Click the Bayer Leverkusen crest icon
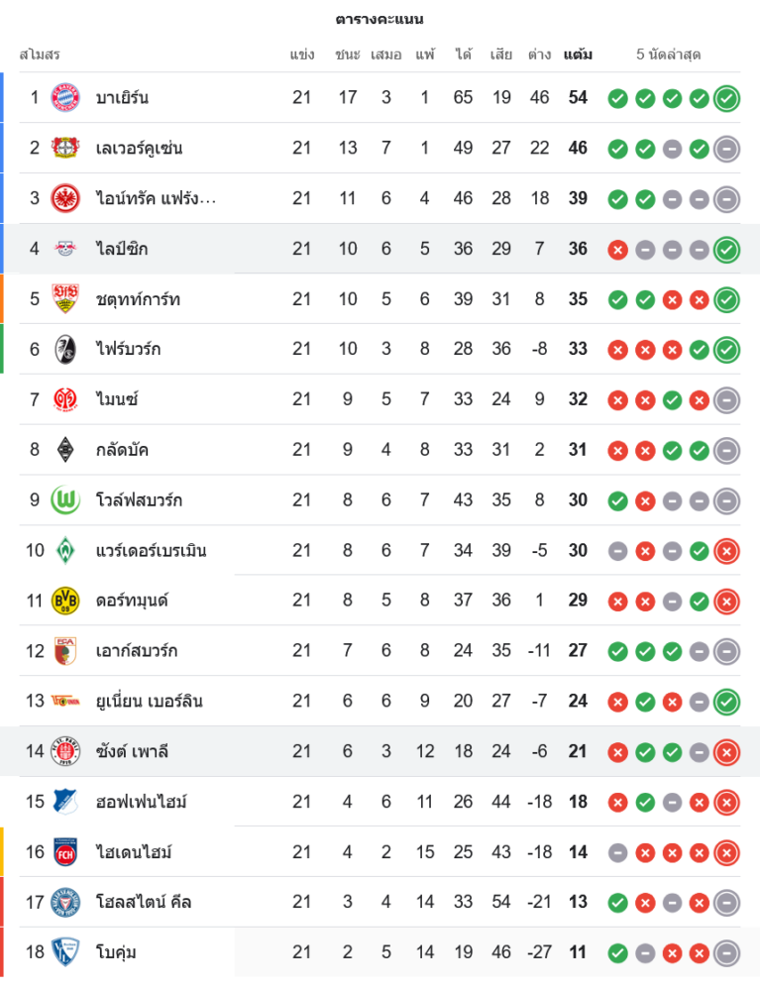Image resolution: width=760 pixels, height=991 pixels. pos(64,148)
